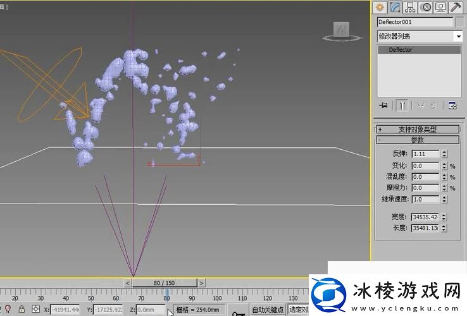This screenshot has width=467, height=316.
Task: Click the 摩擦力 value field
Action: coord(425,188)
